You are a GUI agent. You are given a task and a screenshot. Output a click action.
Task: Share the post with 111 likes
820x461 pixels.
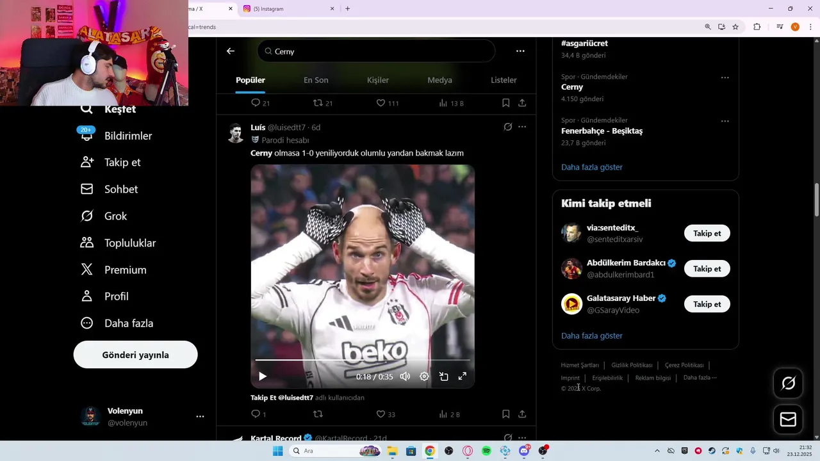click(522, 102)
